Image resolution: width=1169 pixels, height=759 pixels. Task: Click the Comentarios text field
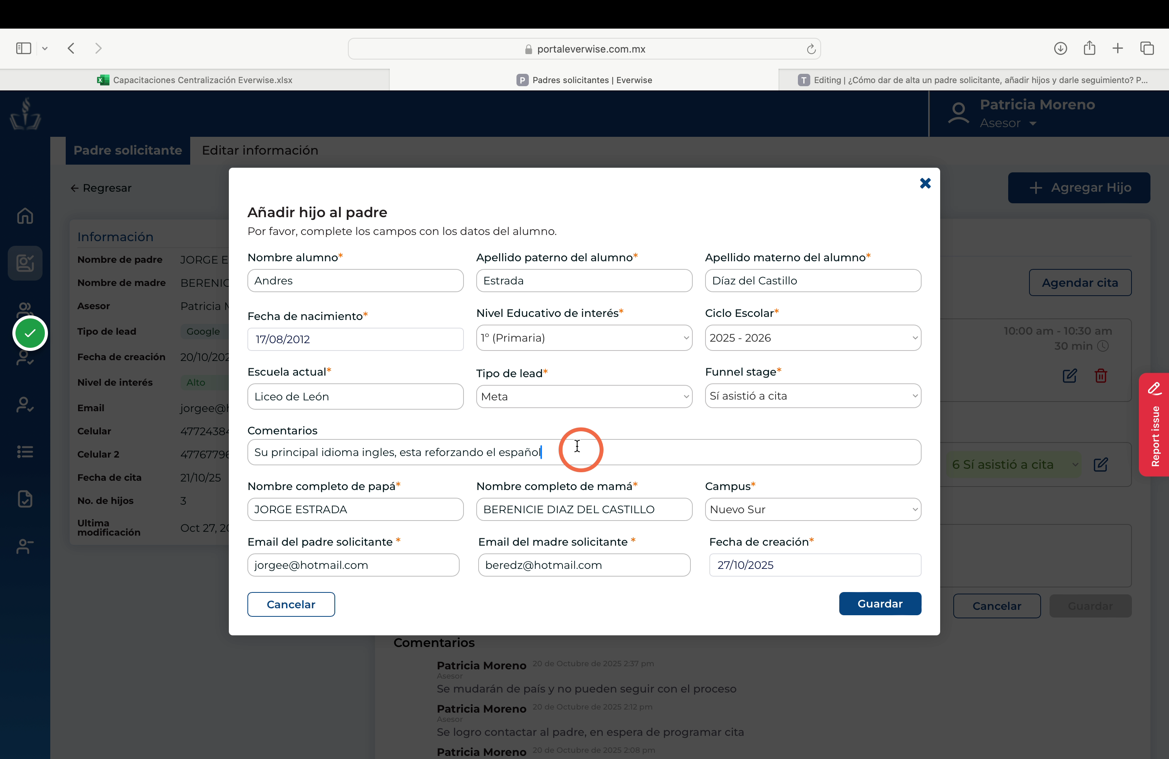584,452
